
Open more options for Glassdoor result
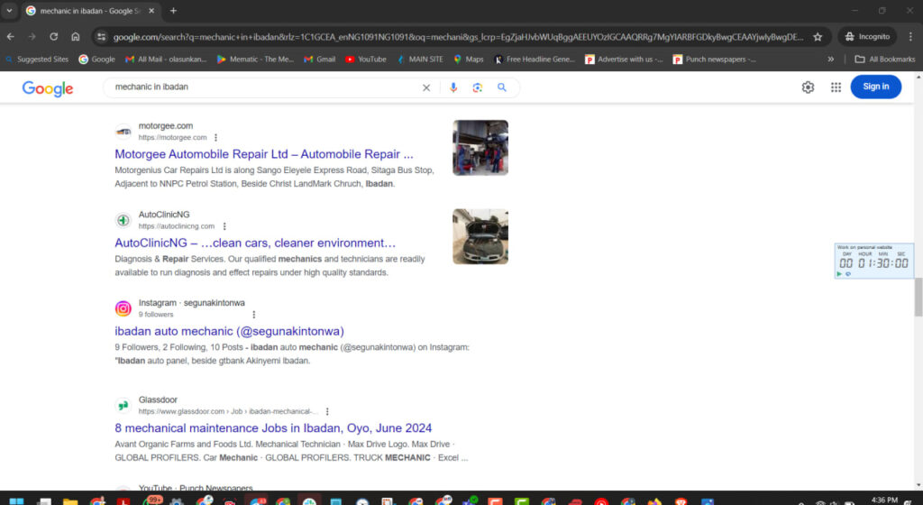pos(327,412)
